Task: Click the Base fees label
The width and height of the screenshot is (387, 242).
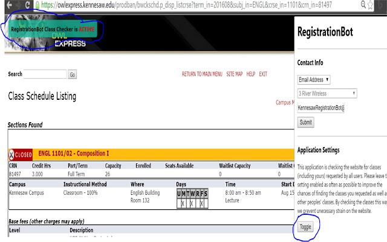Action: point(47,221)
